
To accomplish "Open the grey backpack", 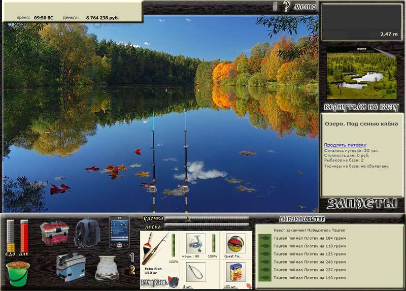I will pos(87,233).
